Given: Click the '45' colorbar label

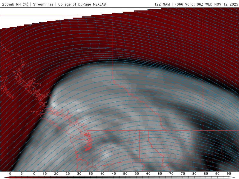Looking at the screenshot, I should tap(114, 174).
